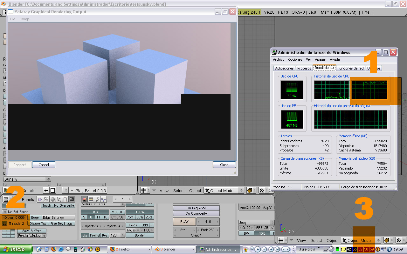The width and height of the screenshot is (407, 254).
Task: Click the media player Play button on taskbar
Action: point(258,249)
